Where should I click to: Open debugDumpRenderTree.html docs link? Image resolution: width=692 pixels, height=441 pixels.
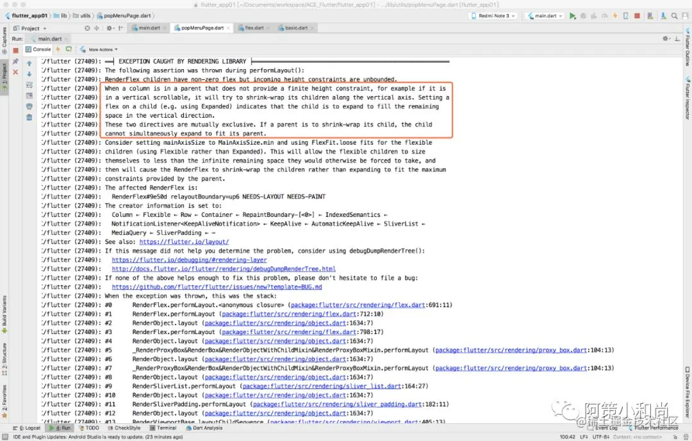click(x=224, y=269)
